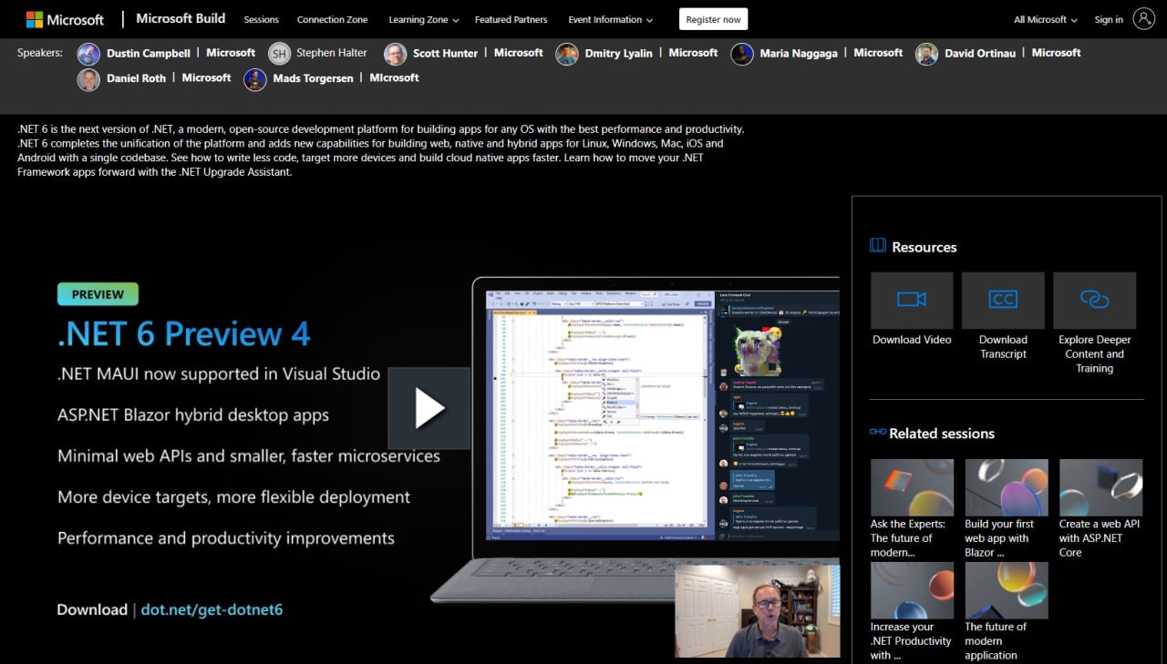Screen dimensions: 1167x664
Task: Open the user account avatar icon
Action: point(1143,18)
